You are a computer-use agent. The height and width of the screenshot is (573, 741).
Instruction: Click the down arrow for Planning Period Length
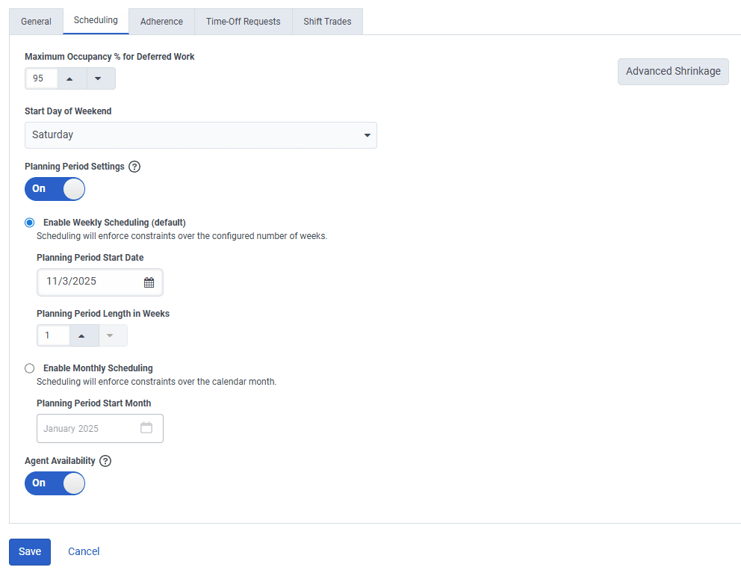click(x=112, y=335)
